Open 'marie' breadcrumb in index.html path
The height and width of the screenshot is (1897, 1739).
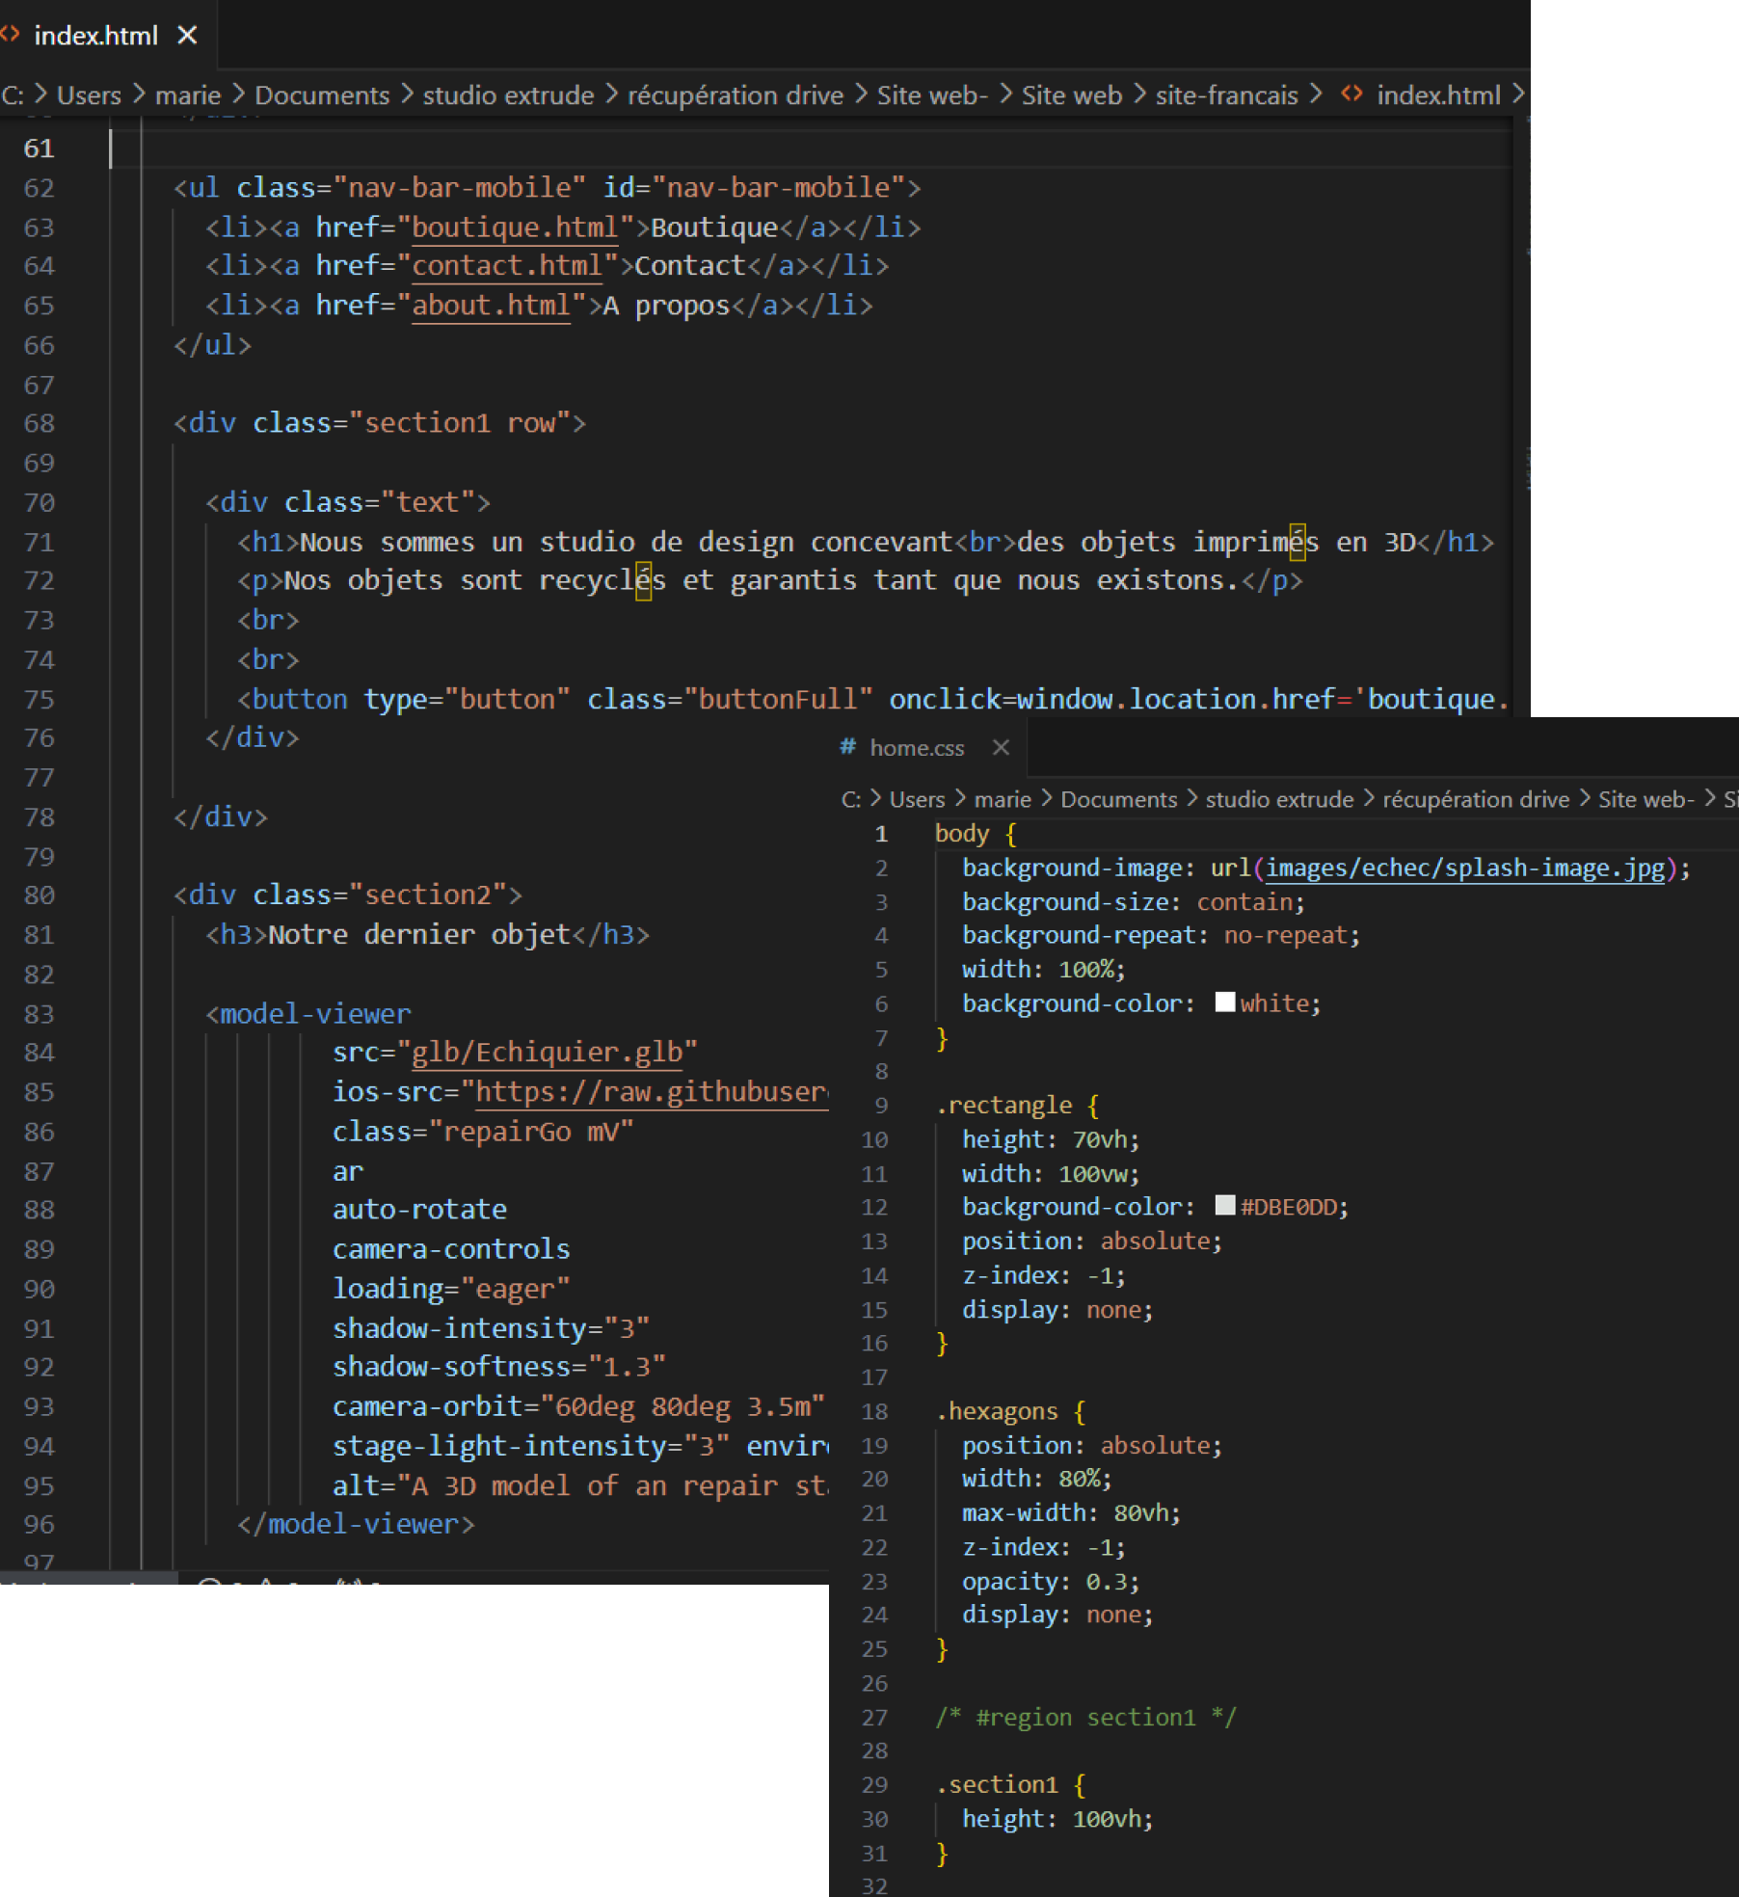coord(188,95)
